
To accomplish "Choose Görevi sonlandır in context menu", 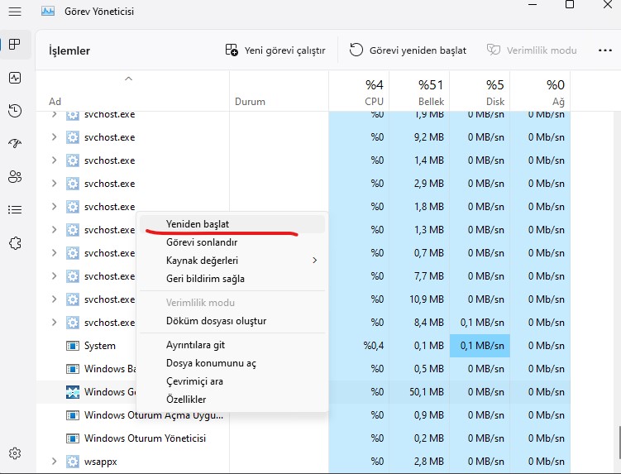I will coord(232,242).
